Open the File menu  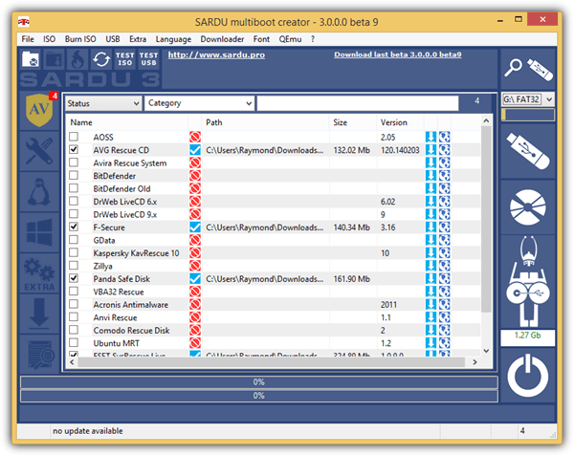point(28,39)
